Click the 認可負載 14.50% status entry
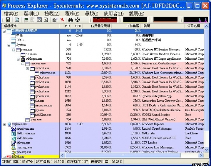The height and width of the screenshot is (167, 211). click(50, 162)
